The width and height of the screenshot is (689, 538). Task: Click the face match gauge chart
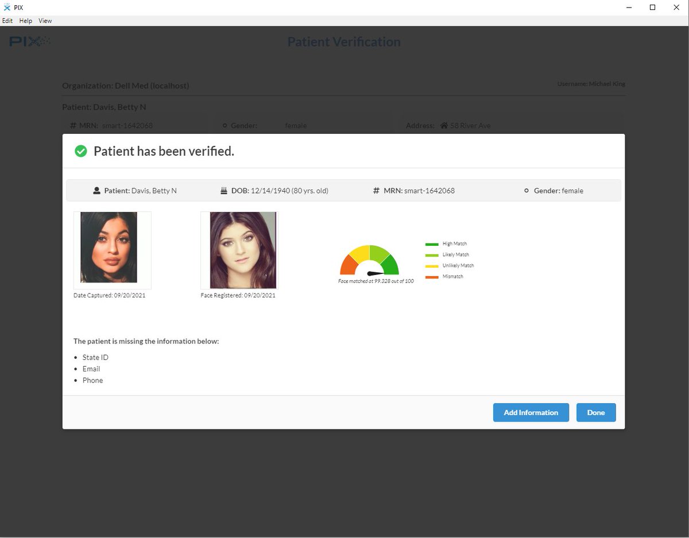(369, 260)
